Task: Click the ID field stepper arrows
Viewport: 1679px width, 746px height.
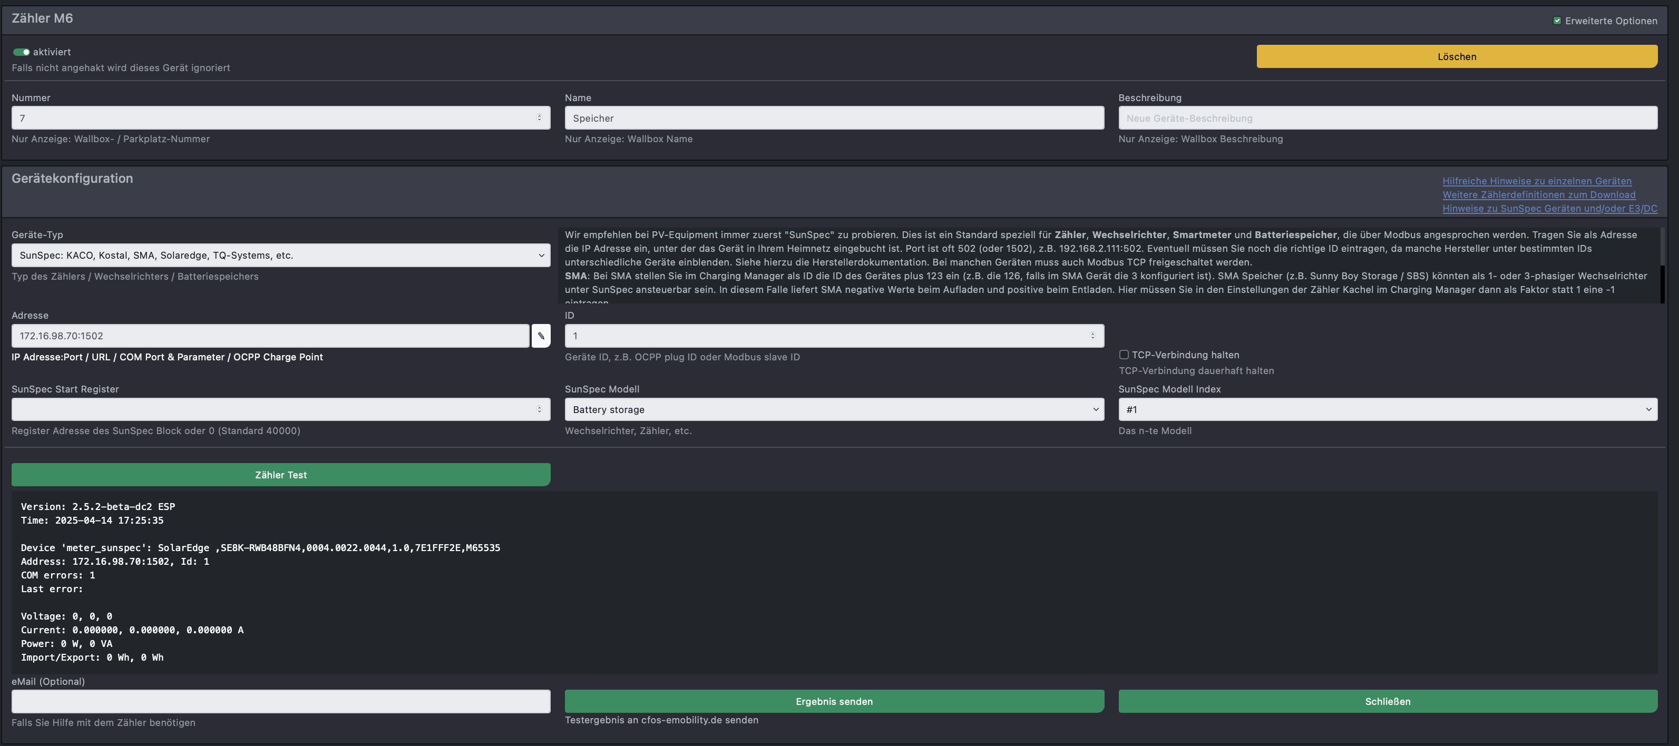Action: click(1092, 336)
